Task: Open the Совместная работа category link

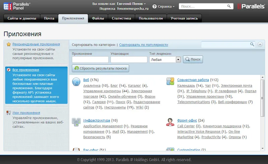Action: pos(193,80)
